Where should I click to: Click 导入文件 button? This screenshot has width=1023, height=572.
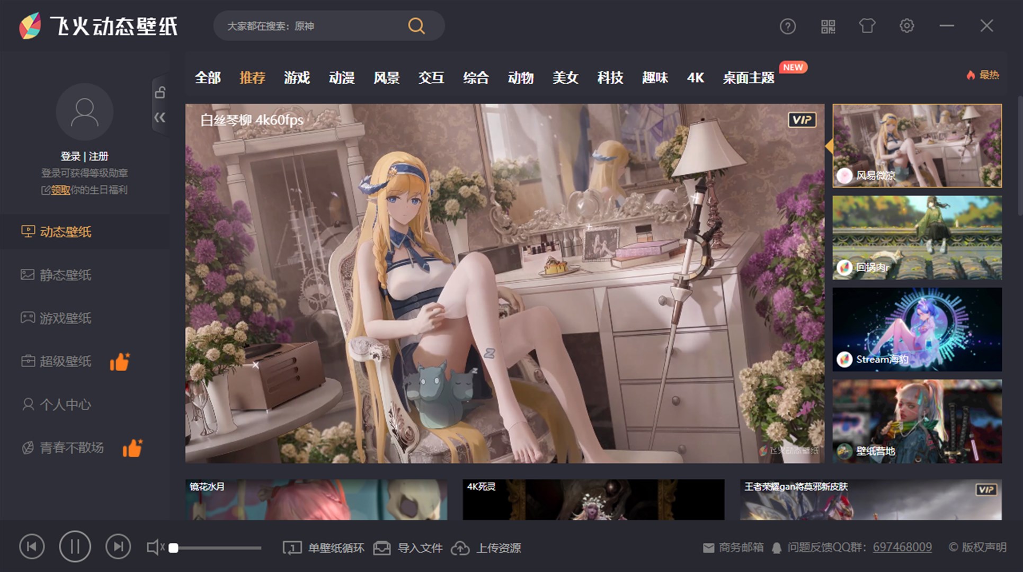pyautogui.click(x=408, y=548)
